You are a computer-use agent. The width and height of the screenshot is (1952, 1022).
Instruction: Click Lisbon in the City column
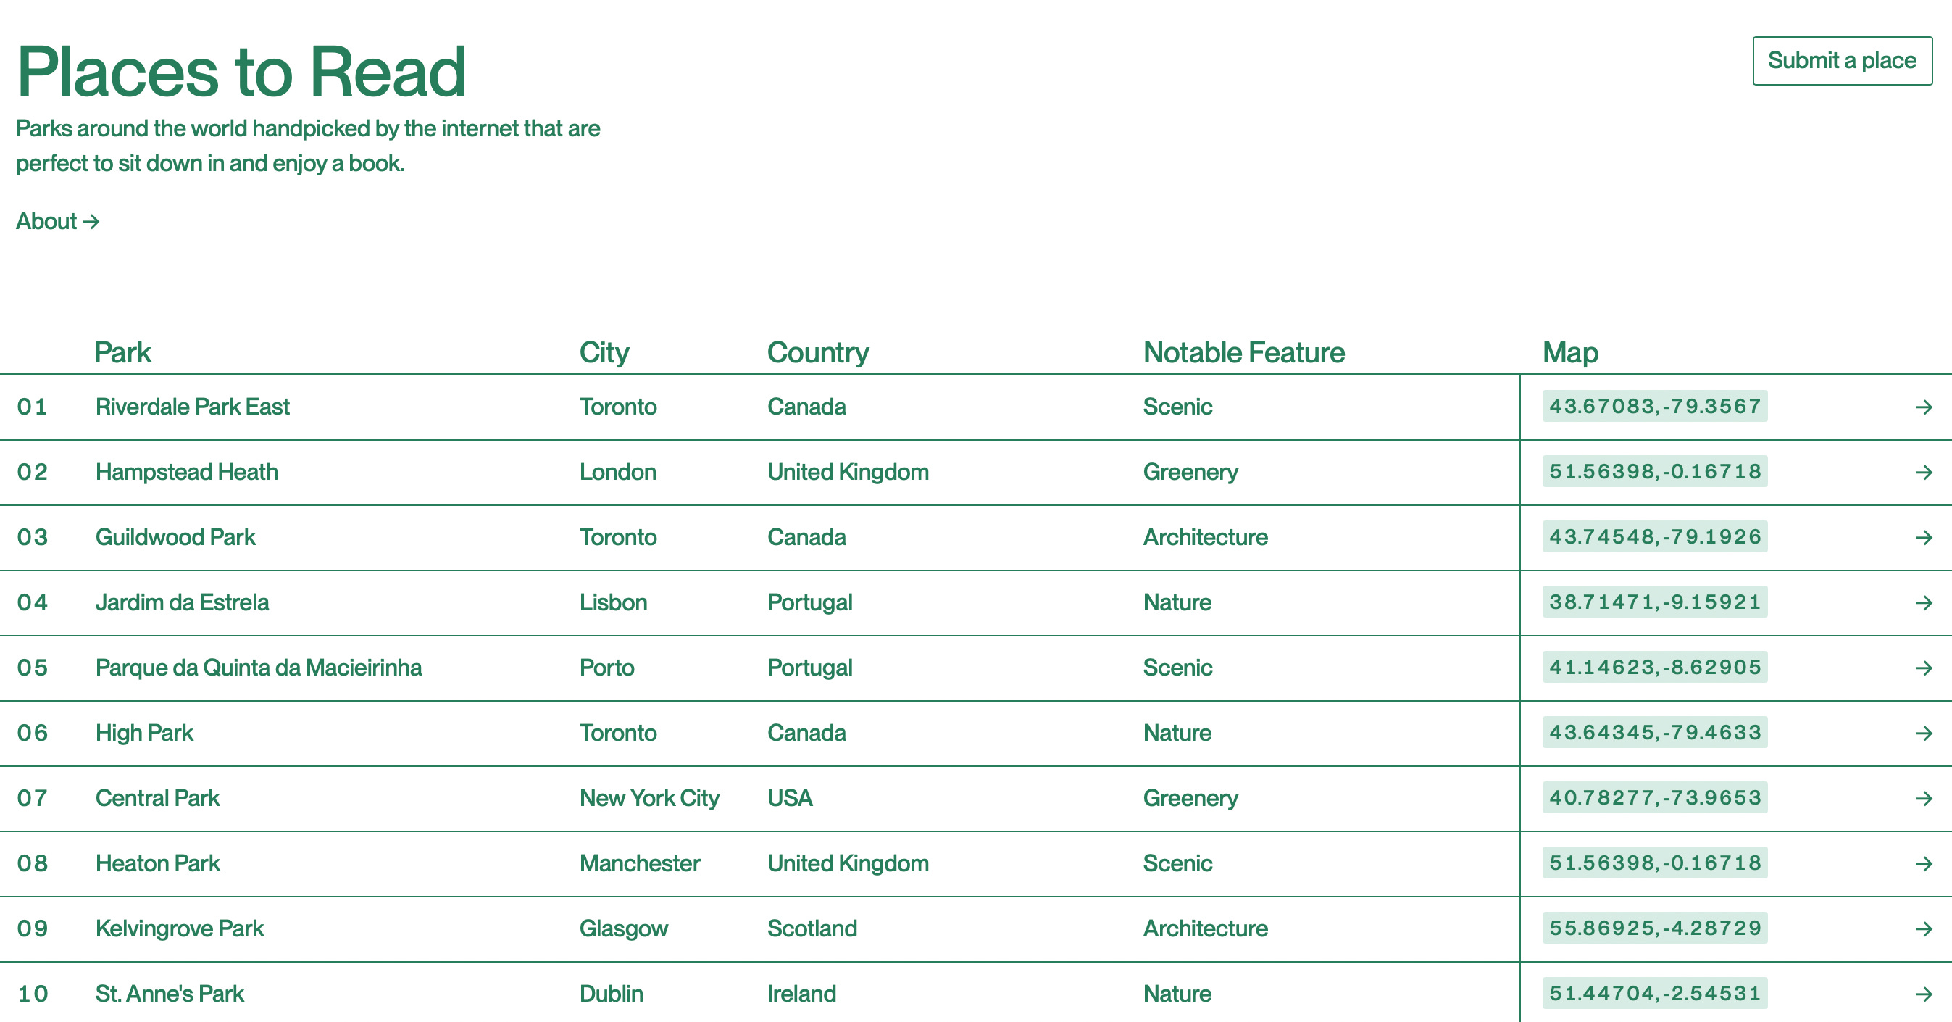click(x=613, y=603)
